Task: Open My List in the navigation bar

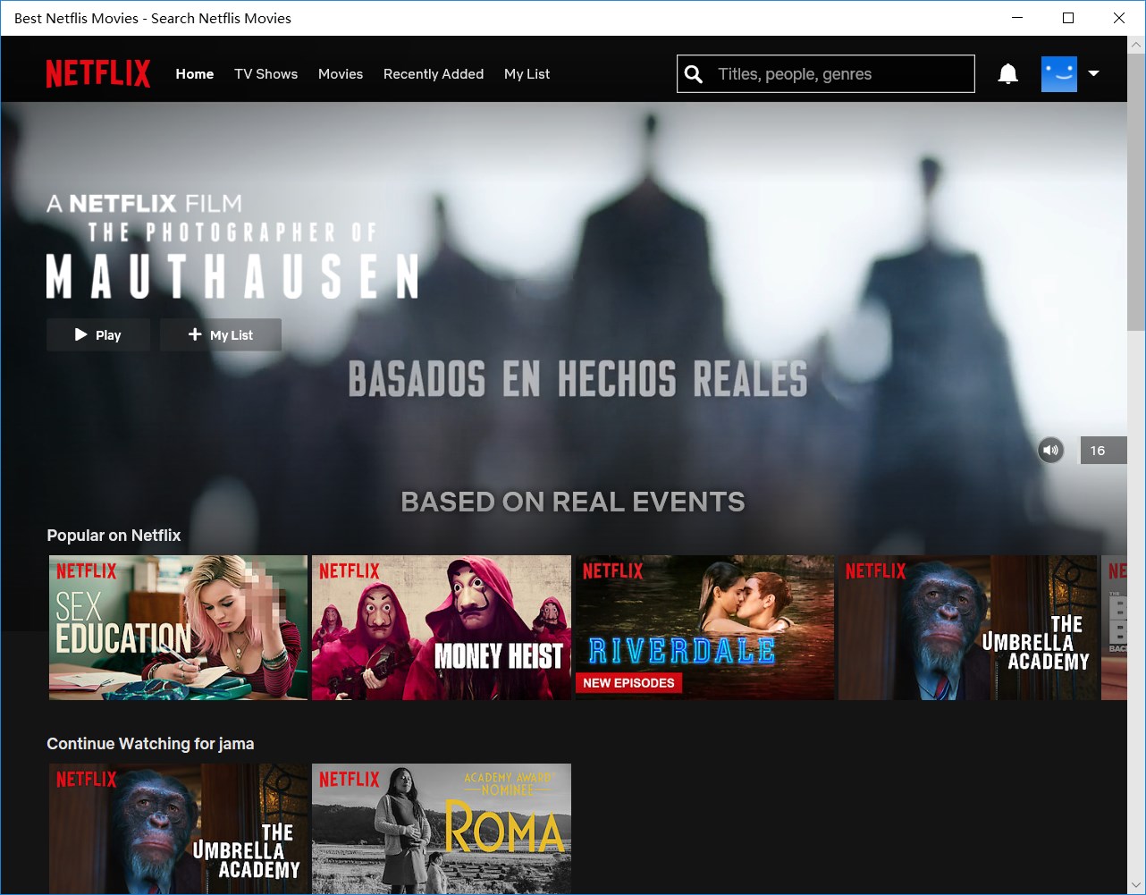Action: click(x=527, y=74)
